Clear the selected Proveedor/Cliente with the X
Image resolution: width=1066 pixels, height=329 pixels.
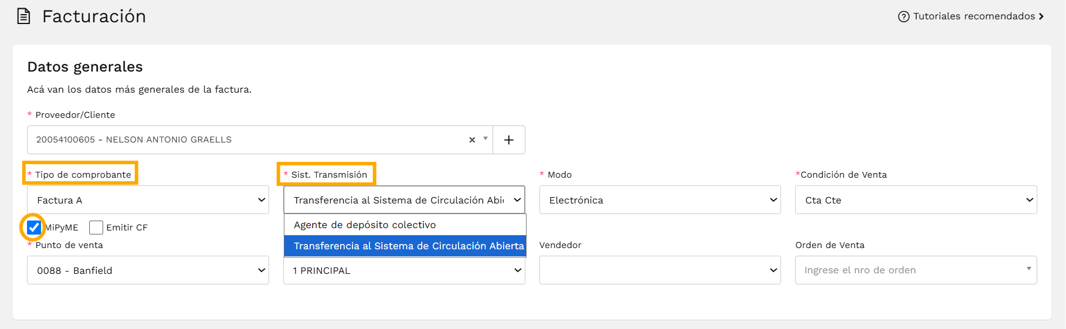(472, 140)
